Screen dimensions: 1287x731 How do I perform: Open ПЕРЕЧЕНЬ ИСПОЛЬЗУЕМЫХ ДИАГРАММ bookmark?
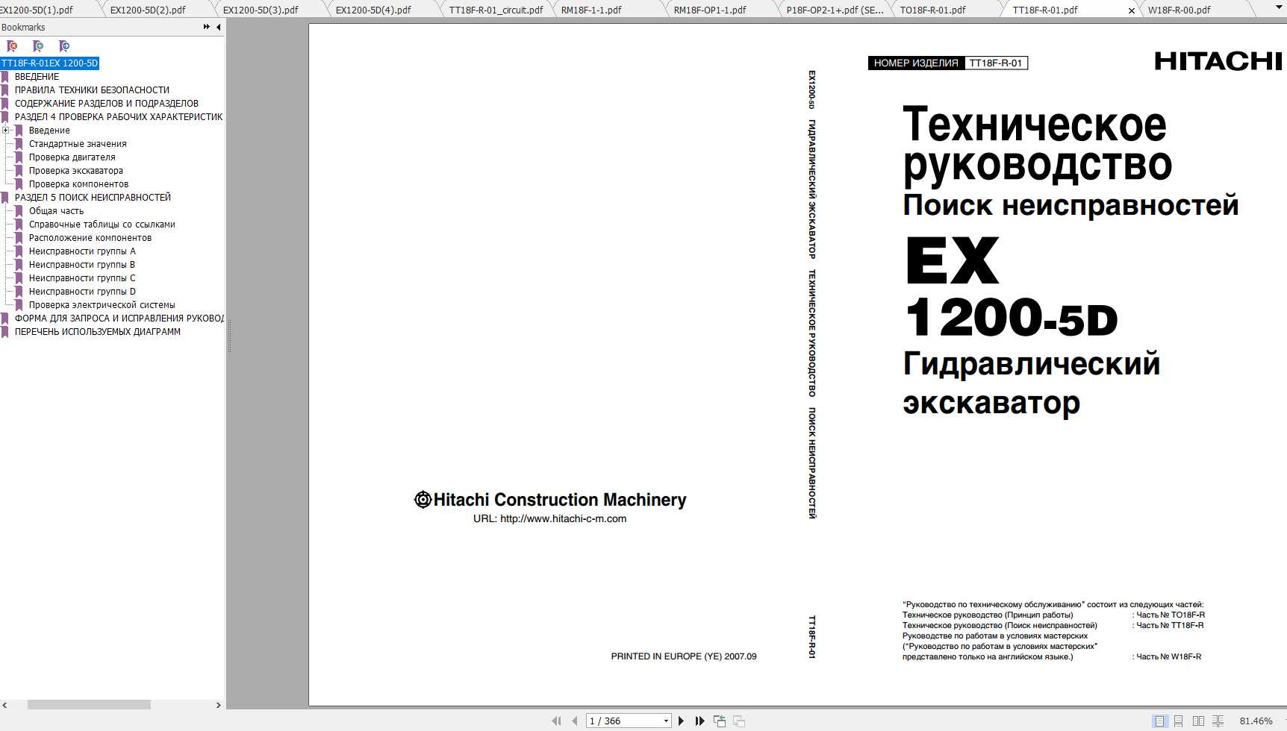(98, 331)
